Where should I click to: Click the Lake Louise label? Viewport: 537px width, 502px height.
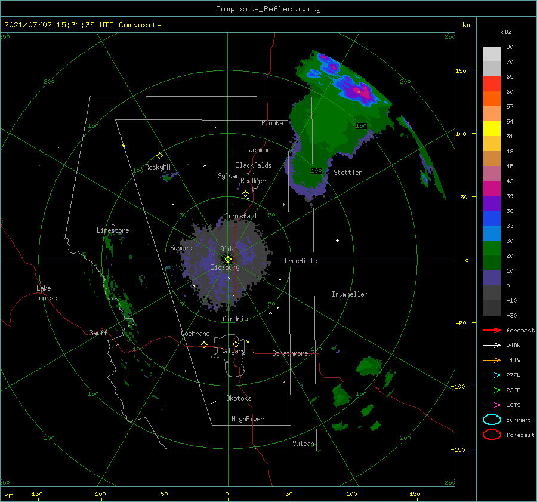click(x=46, y=293)
